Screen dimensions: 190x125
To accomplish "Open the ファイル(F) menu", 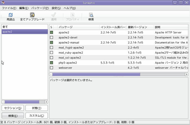I will click(x=9, y=8).
